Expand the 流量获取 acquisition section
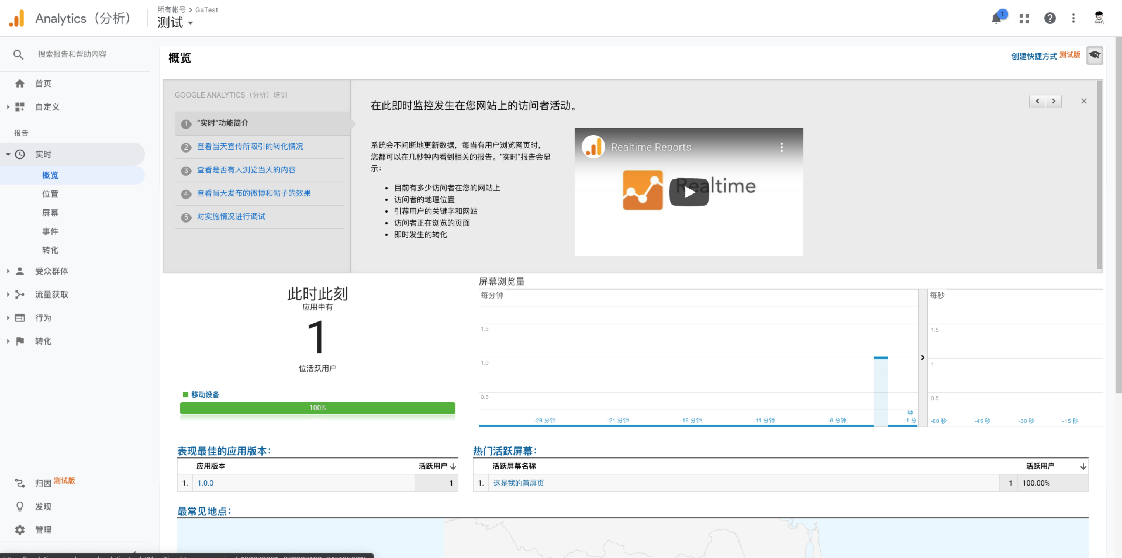This screenshot has height=558, width=1122. pos(51,295)
